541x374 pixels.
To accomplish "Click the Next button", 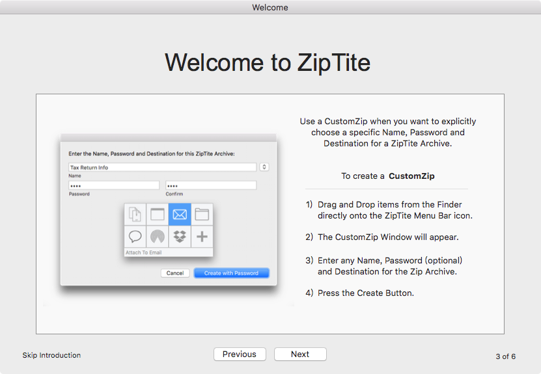I will pyautogui.click(x=300, y=354).
